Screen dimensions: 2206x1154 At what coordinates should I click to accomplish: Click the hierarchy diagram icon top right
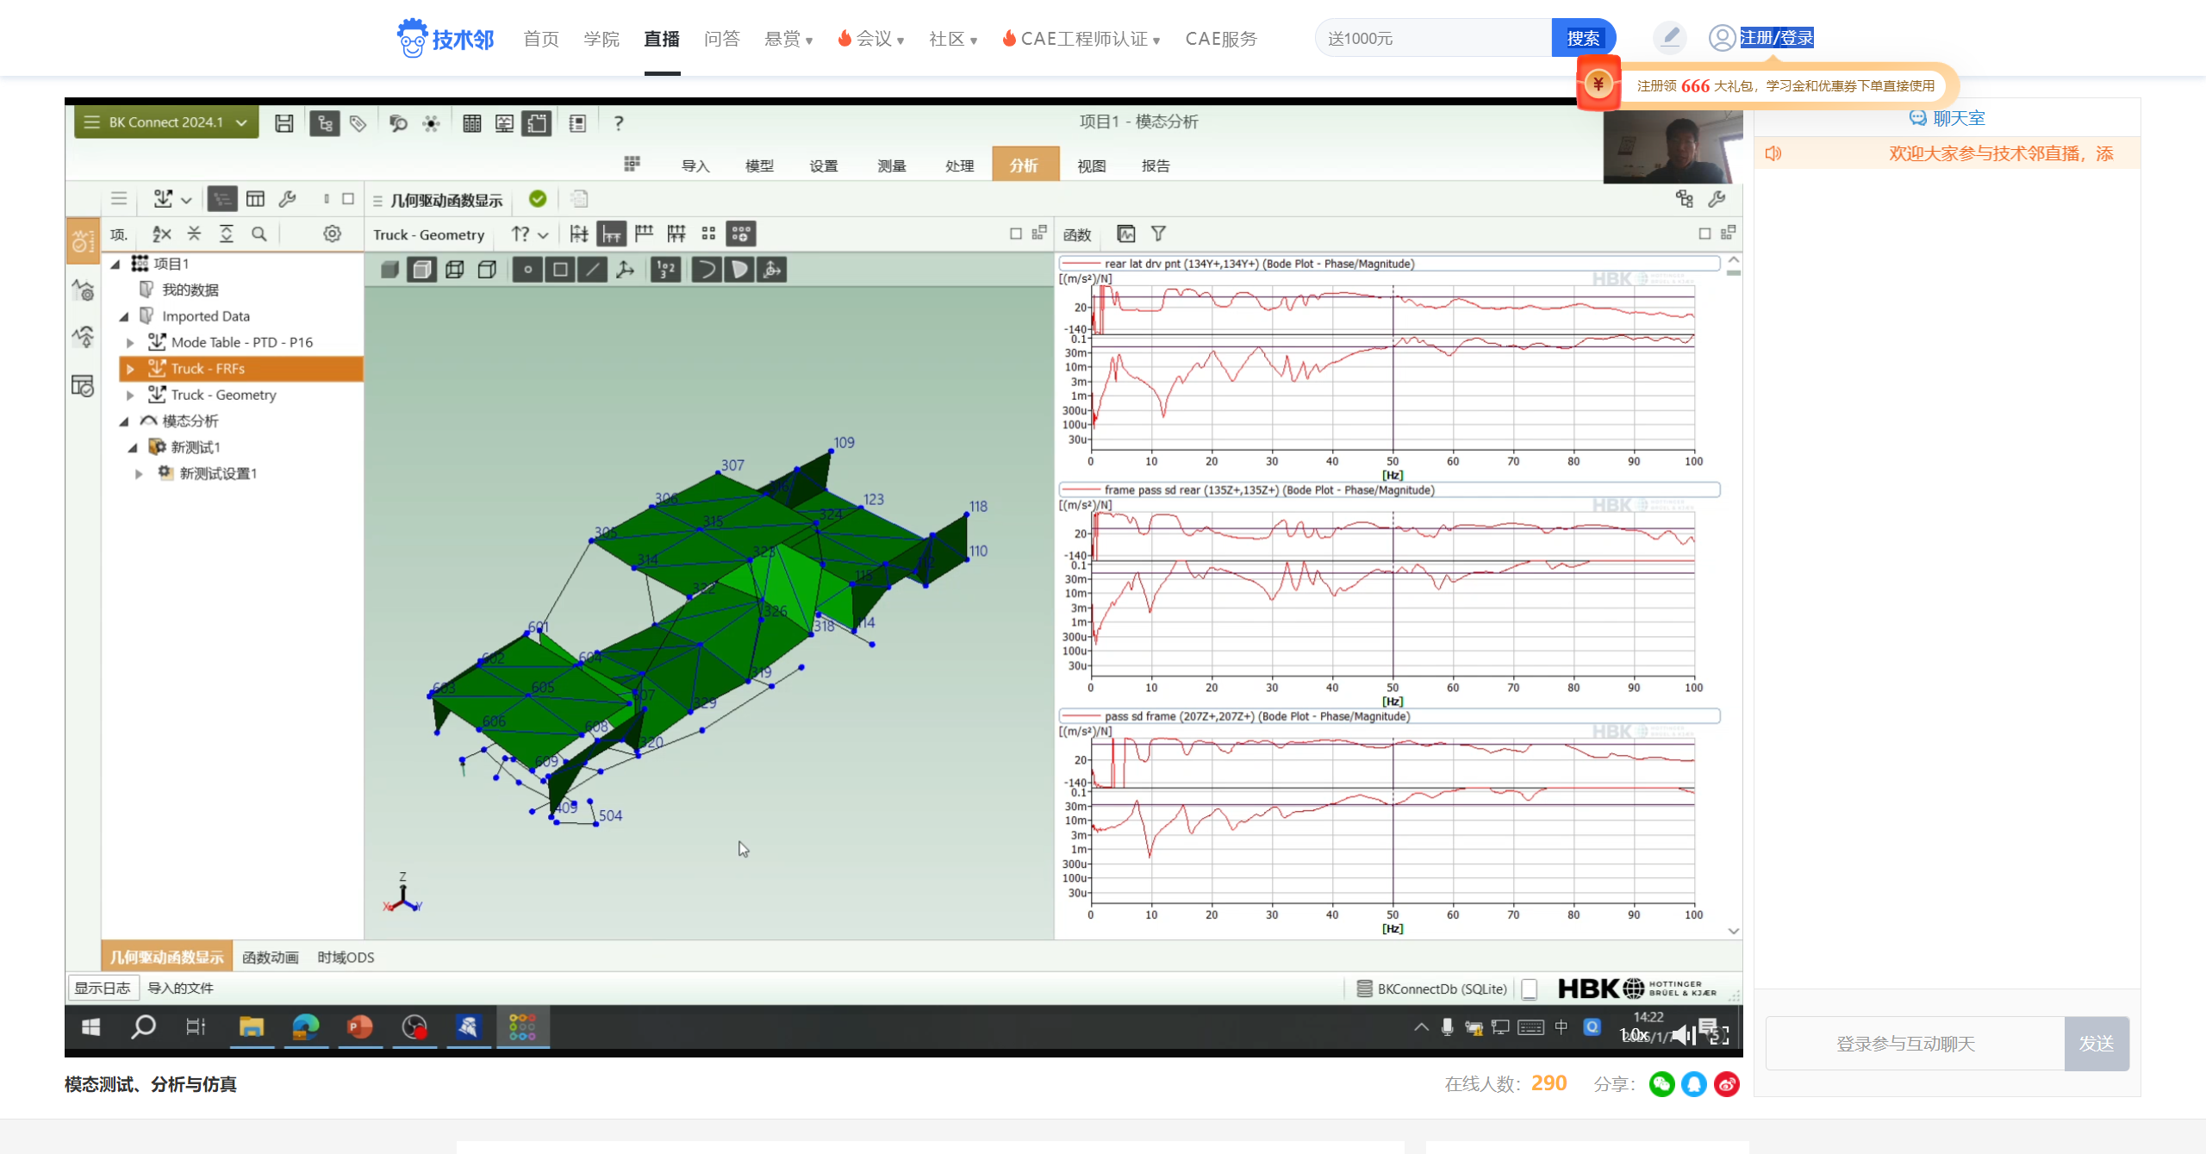1684,199
